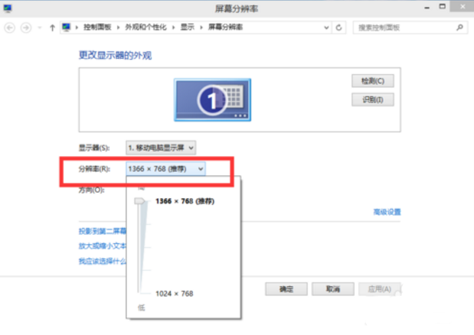Expand the address bar history dropdown arrow
This screenshot has height=335, width=474.
click(325, 28)
